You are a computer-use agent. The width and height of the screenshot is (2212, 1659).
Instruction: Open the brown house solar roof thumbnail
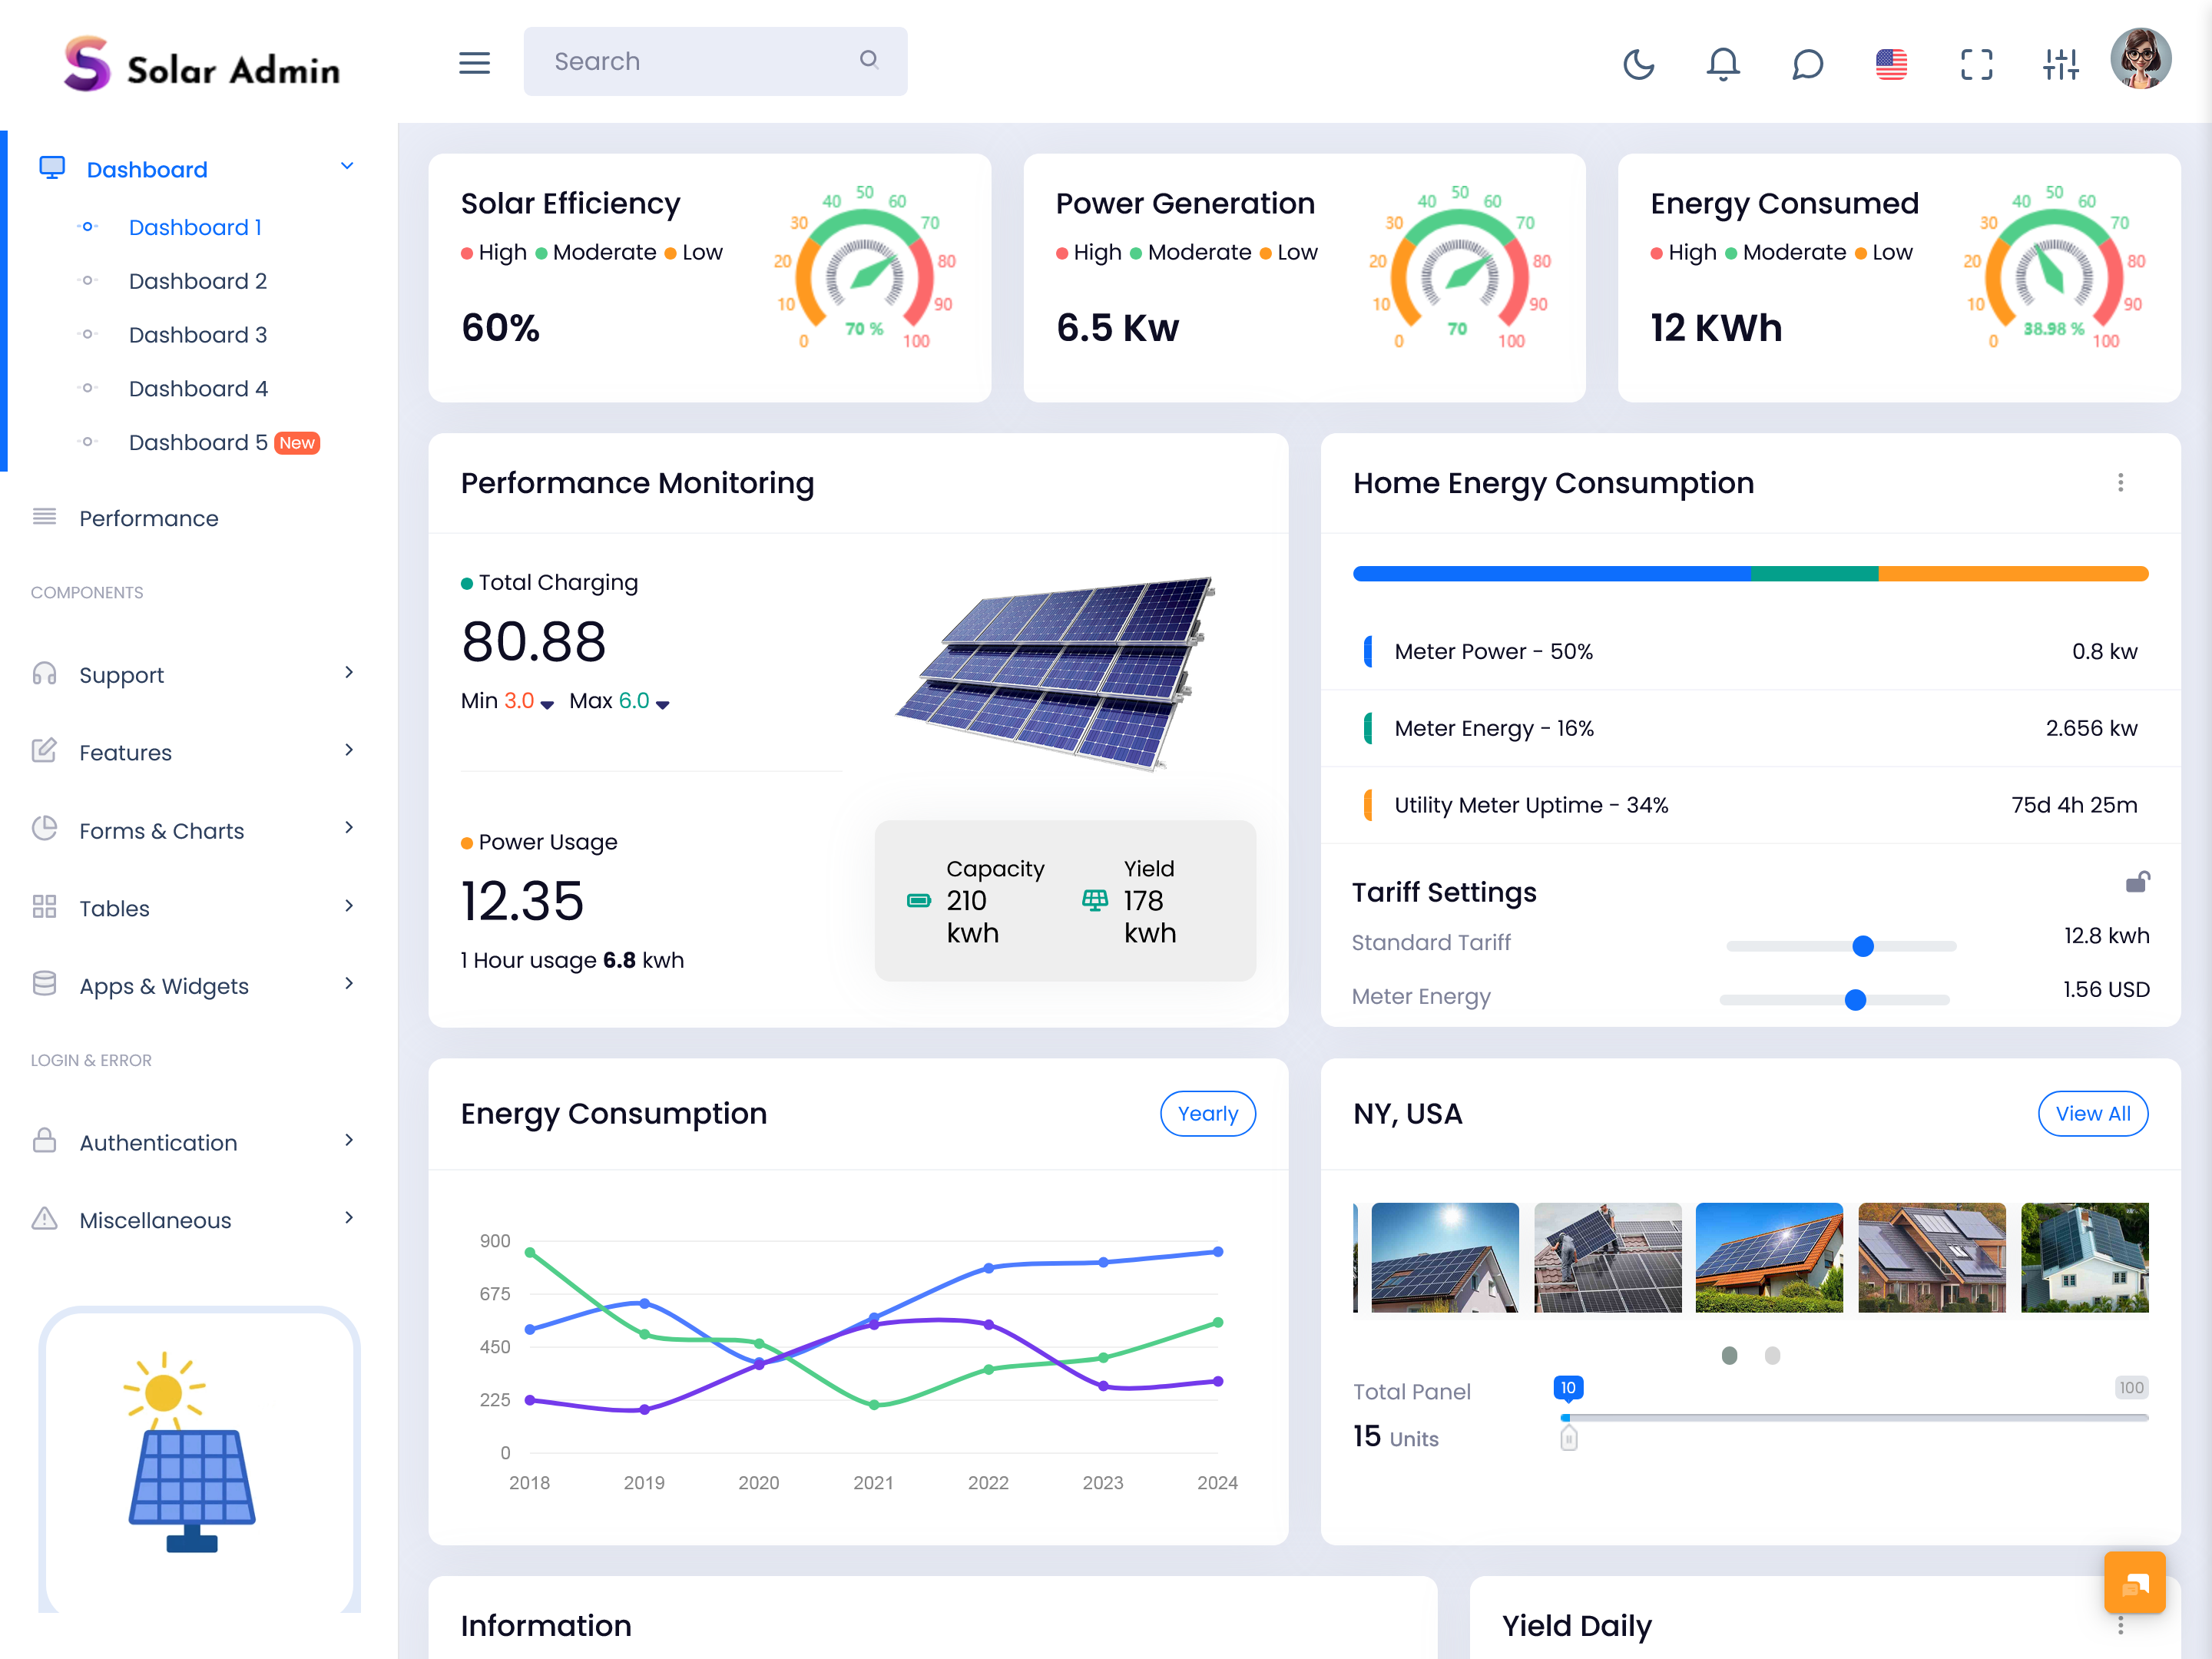[x=1931, y=1257]
